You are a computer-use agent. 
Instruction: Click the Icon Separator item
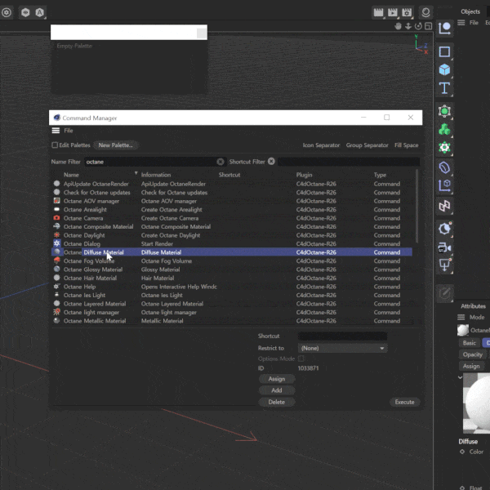321,145
